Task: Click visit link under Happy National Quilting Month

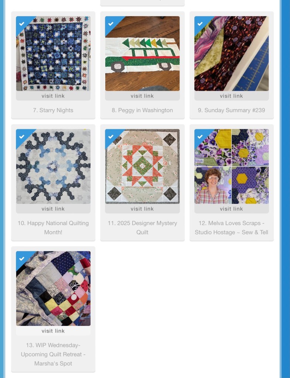Action: tap(53, 209)
